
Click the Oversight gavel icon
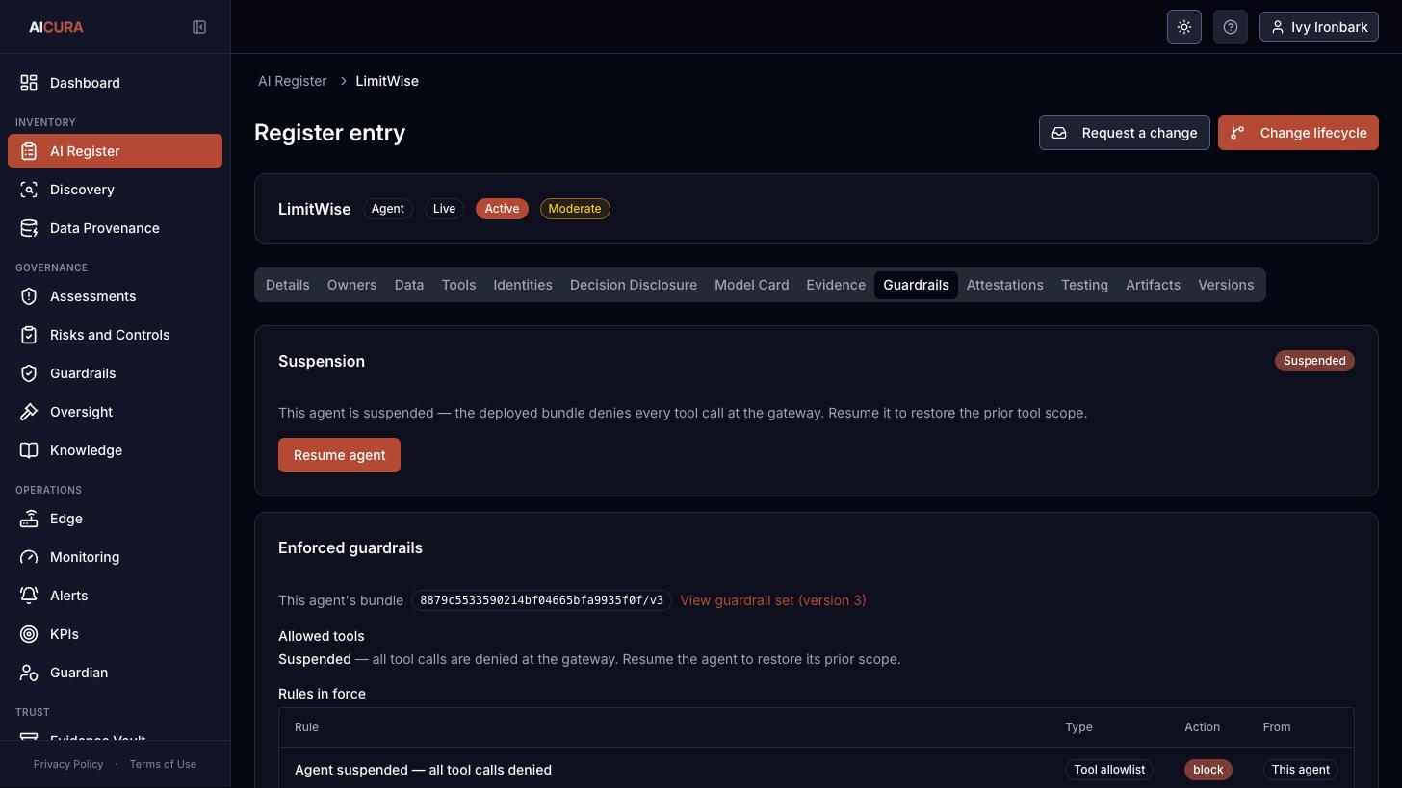click(29, 412)
